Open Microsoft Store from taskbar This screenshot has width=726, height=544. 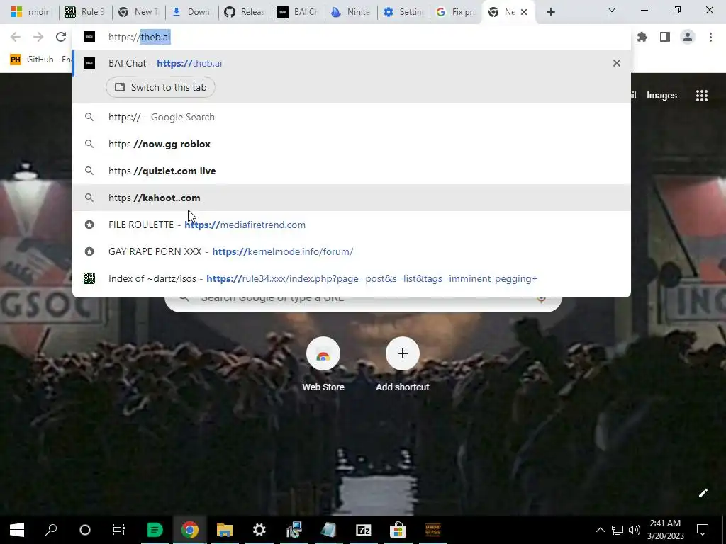[x=398, y=530]
